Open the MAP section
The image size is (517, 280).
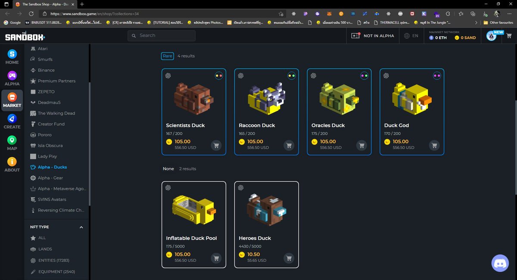[12, 143]
